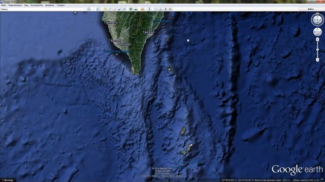Select the Add Path tool
Image resolution: width=325 pixels, height=182 pixels.
coord(115,9)
